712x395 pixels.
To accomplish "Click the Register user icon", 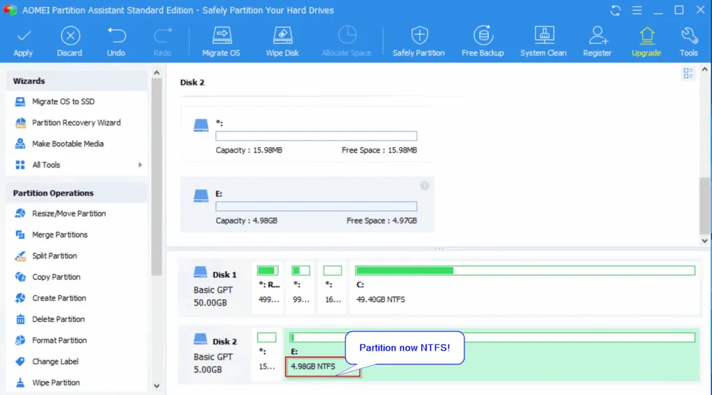I will pyautogui.click(x=597, y=36).
